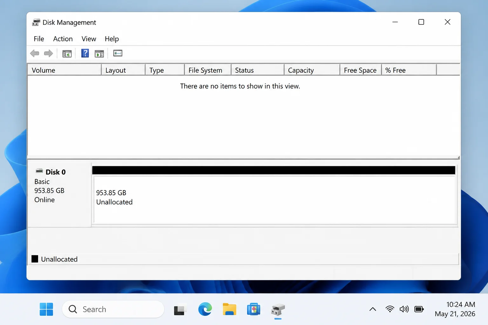Click the battery tray icon
Image resolution: width=488 pixels, height=325 pixels.
click(419, 309)
